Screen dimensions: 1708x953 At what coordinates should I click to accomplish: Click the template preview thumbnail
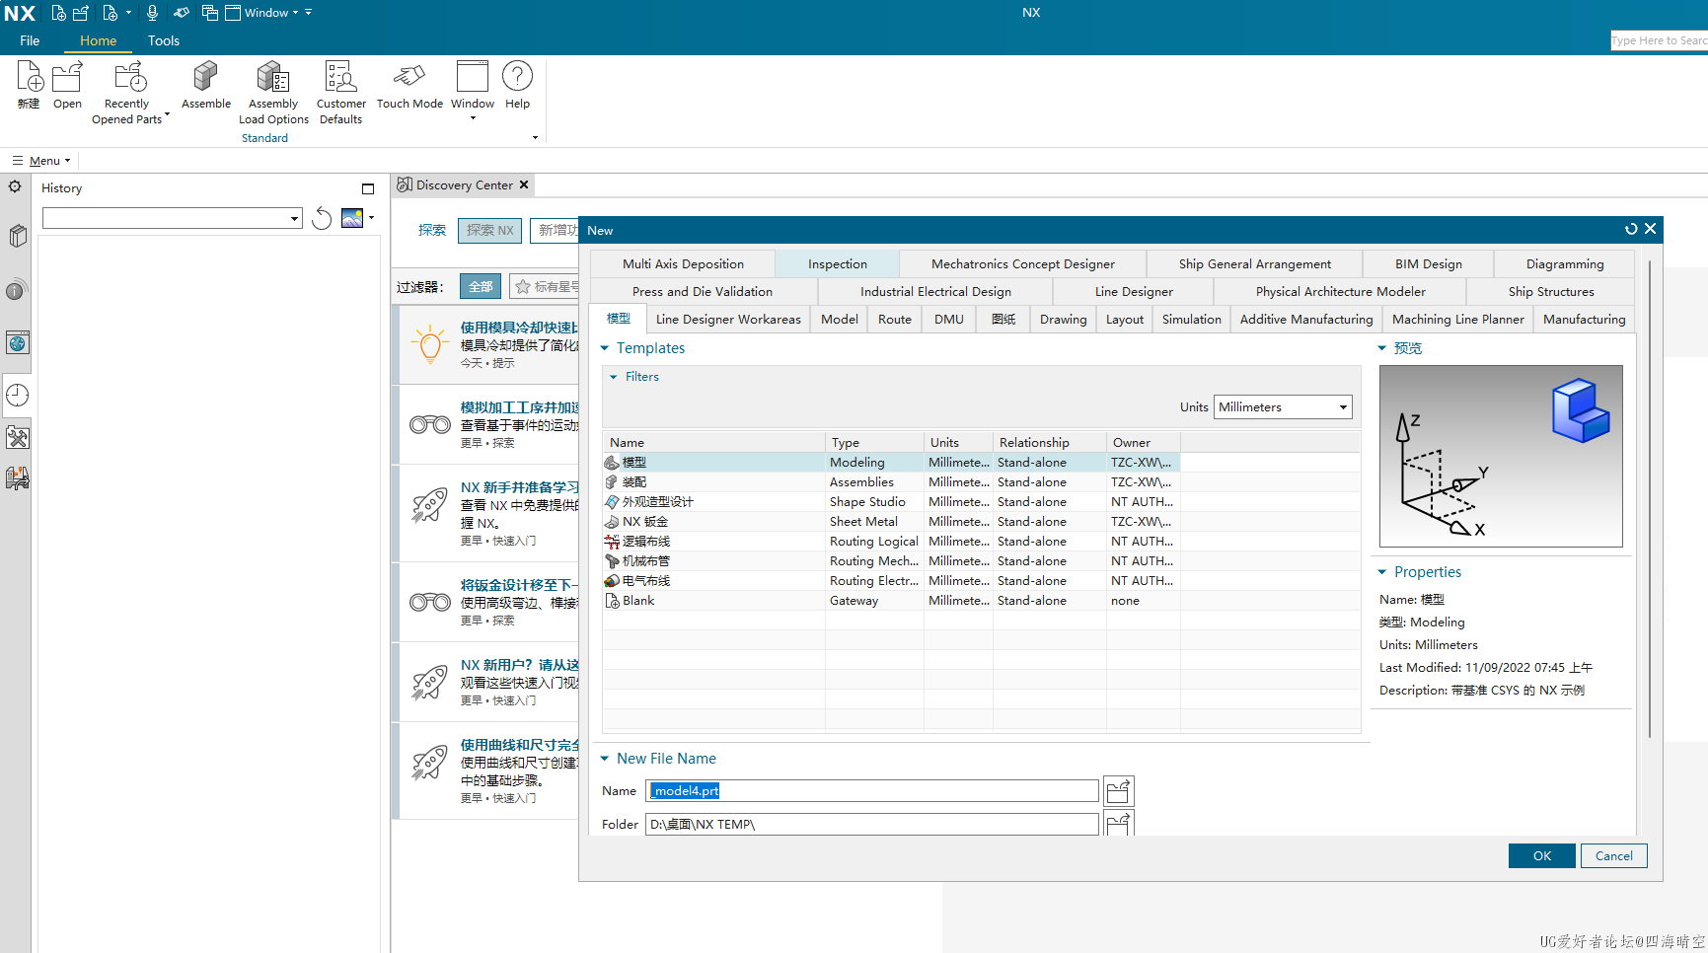(x=1501, y=456)
